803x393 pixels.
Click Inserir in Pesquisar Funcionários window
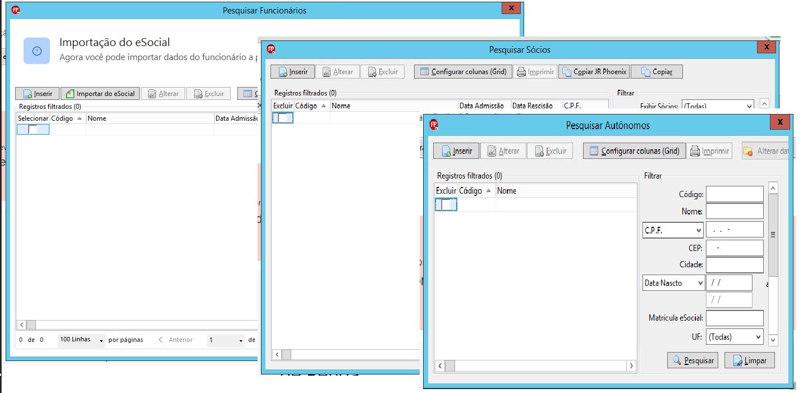point(37,94)
